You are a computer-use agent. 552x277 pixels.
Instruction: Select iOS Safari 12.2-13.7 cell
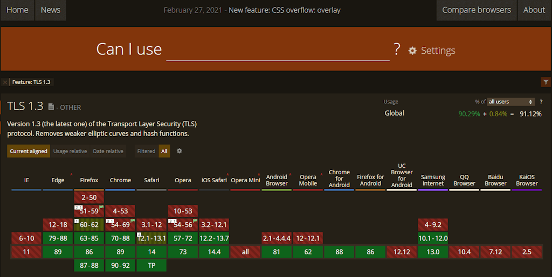(x=214, y=238)
